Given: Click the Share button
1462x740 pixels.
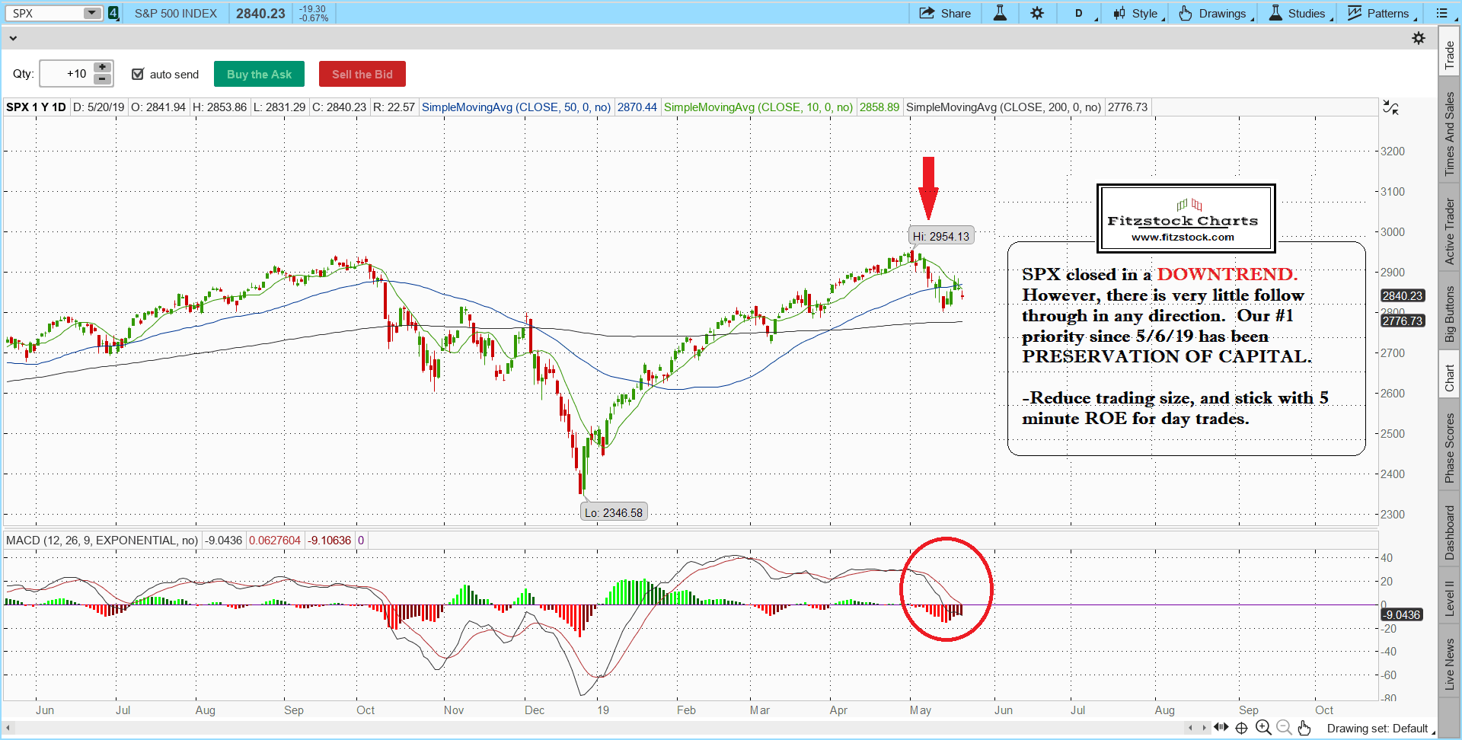Looking at the screenshot, I should pos(945,14).
